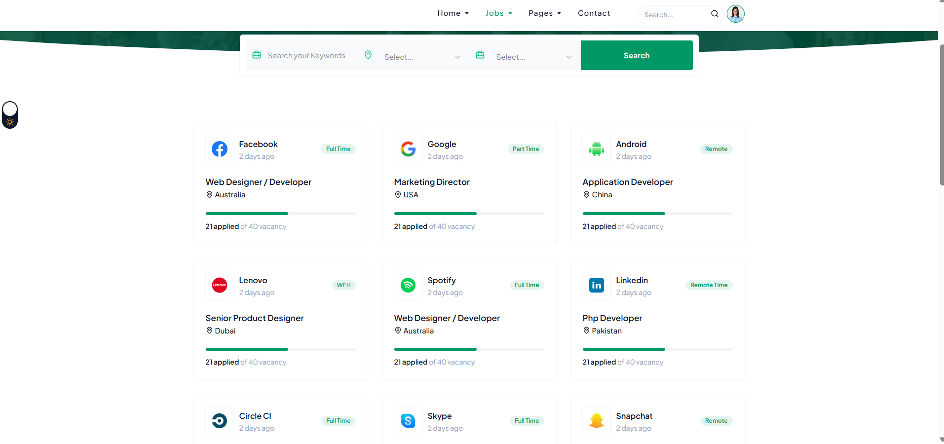Screen dimensions: 944x444
Task: Click the WFH badge on Lenovo card
Action: point(344,285)
